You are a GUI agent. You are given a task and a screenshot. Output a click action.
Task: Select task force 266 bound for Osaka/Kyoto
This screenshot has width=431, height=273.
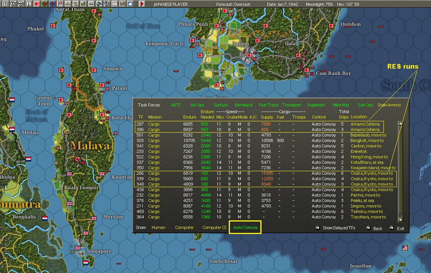tap(265, 174)
